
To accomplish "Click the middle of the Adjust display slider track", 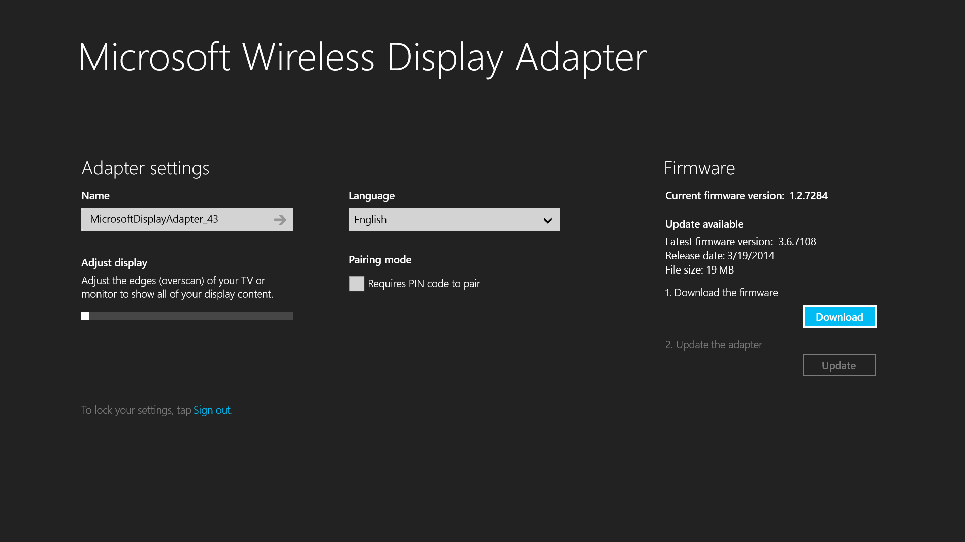I will pyautogui.click(x=187, y=316).
